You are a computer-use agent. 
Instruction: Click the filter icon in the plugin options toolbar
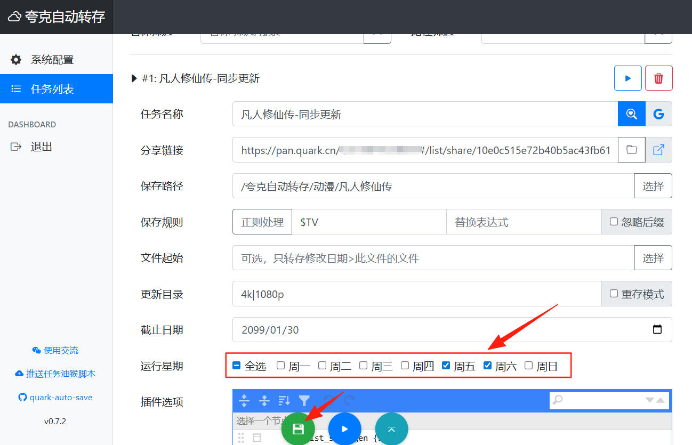click(x=304, y=400)
